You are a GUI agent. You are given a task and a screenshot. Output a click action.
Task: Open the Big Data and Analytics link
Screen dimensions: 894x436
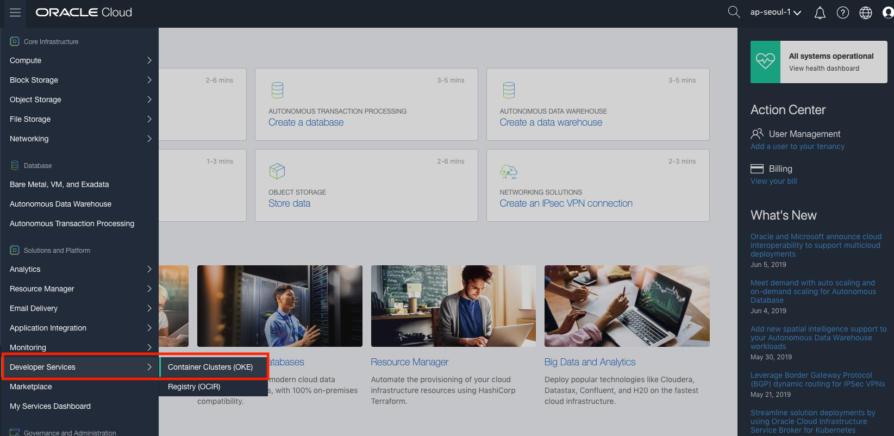click(x=590, y=362)
